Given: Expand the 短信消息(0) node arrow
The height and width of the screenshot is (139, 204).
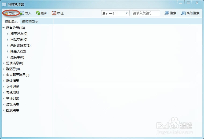Looking at the screenshot, I should click(3, 63).
